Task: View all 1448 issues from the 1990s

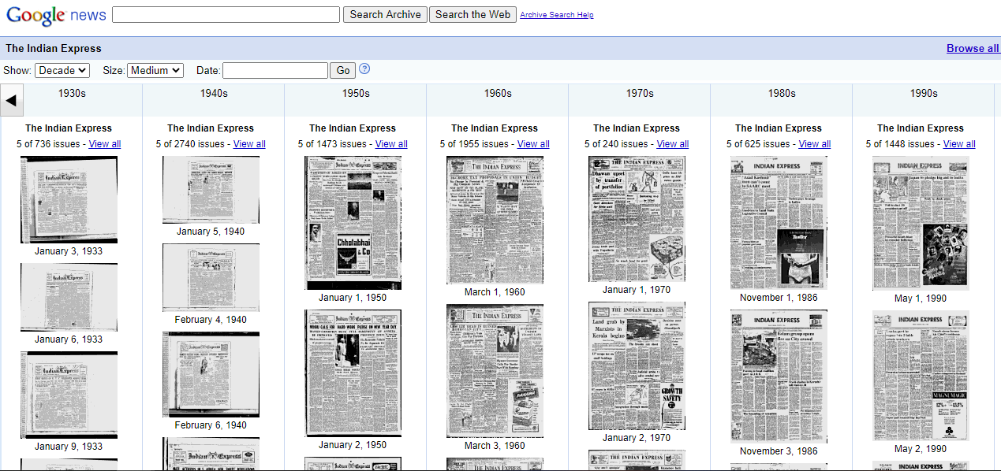Action: point(959,144)
